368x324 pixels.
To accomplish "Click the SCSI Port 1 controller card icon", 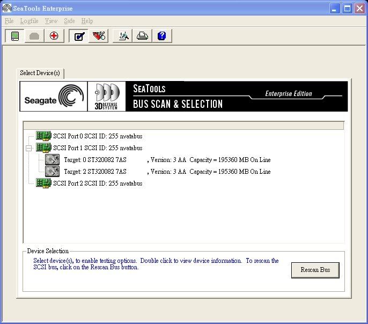I will click(x=43, y=148).
